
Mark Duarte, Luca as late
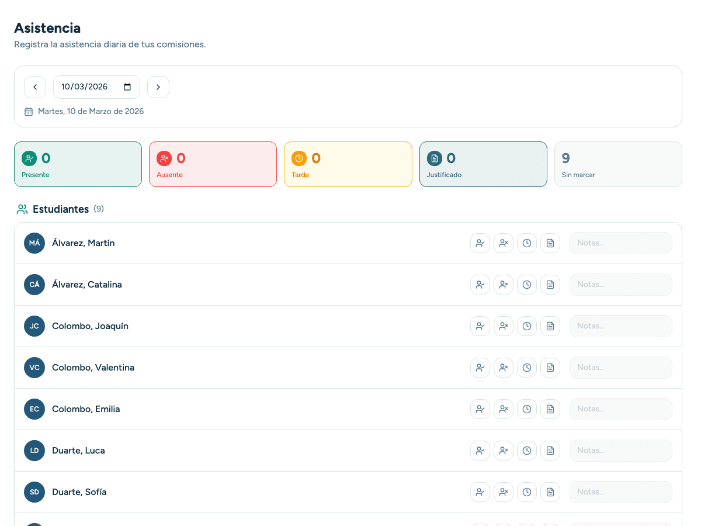point(527,451)
